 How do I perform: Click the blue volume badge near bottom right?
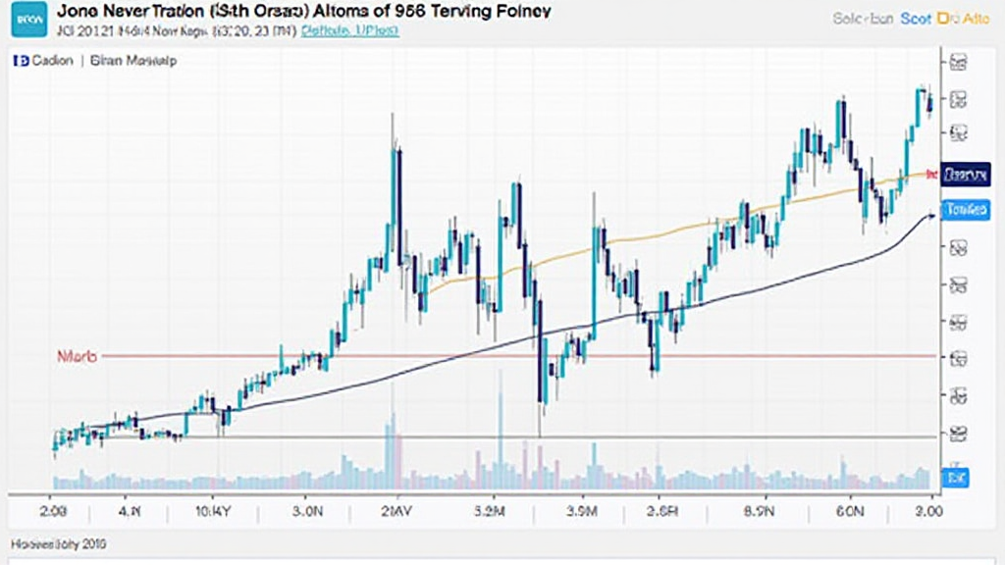point(957,476)
